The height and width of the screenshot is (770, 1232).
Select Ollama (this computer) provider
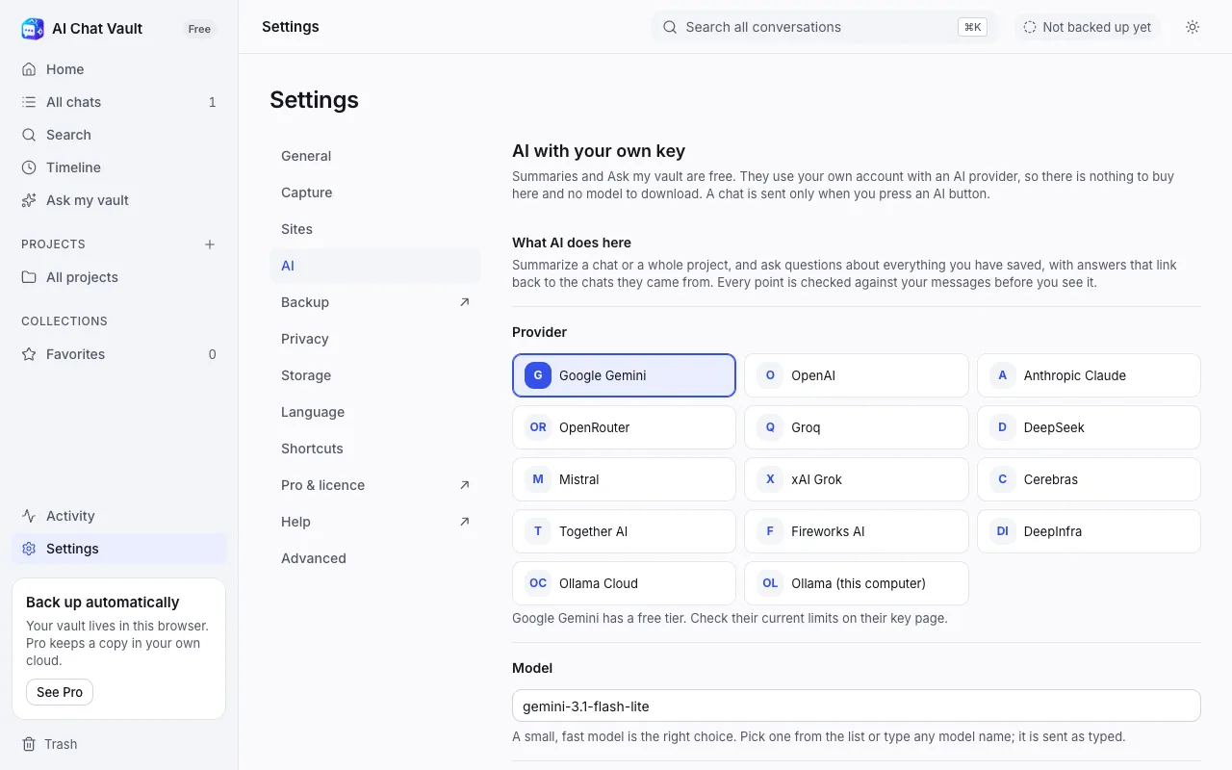857,583
